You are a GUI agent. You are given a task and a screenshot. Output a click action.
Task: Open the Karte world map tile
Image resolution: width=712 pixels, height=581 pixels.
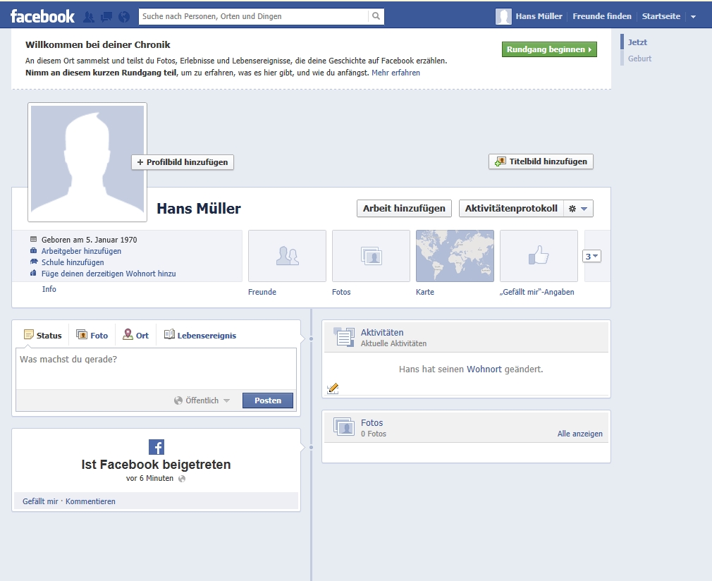(x=455, y=256)
